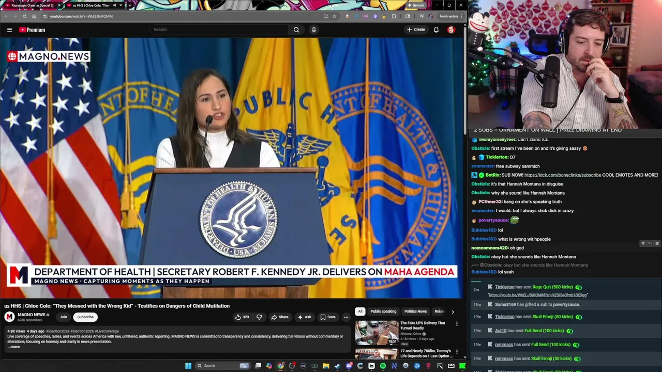The width and height of the screenshot is (662, 372).
Task: Open Steam from the taskbar
Action: (337, 366)
